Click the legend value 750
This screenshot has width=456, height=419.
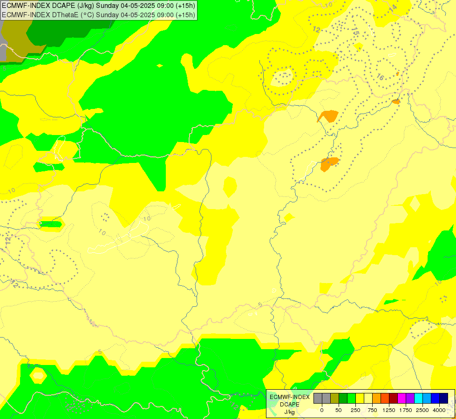(x=372, y=410)
